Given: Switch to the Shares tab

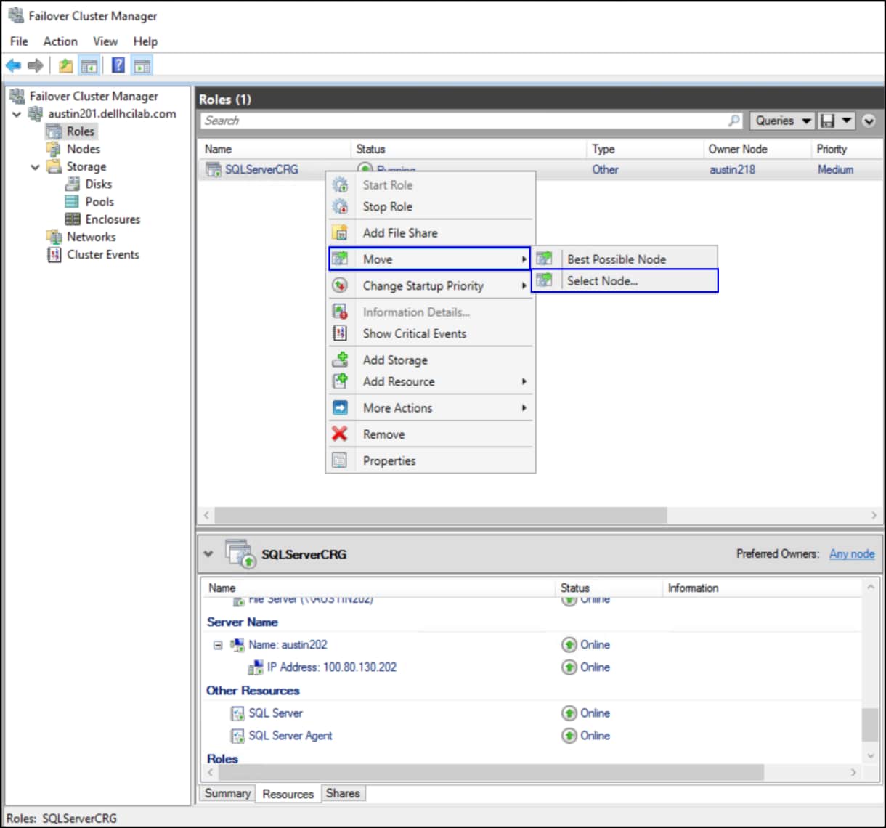Looking at the screenshot, I should coord(343,793).
